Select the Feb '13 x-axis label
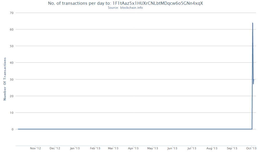 95,148
